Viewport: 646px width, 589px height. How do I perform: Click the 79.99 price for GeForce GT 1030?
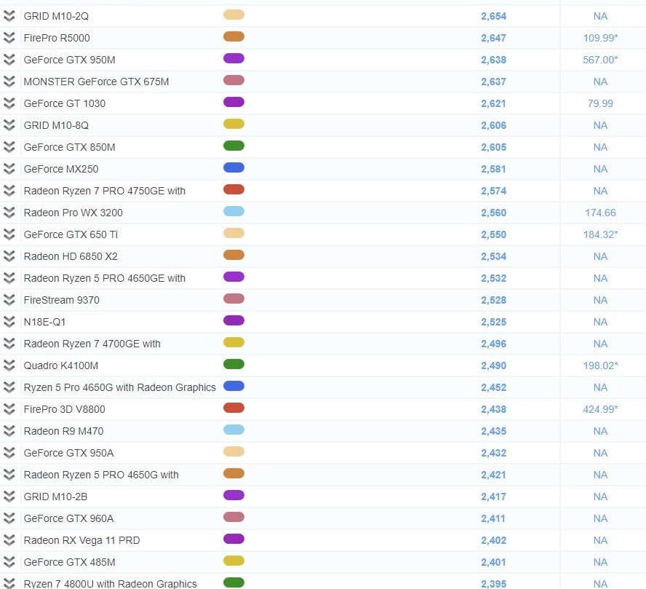pyautogui.click(x=600, y=103)
